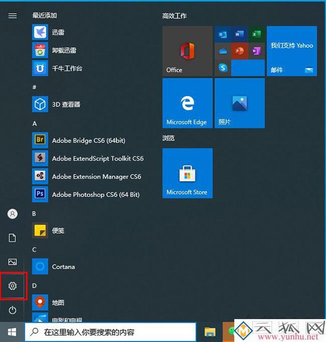Click the B letter group header
The image size is (326, 342).
coord(34,214)
